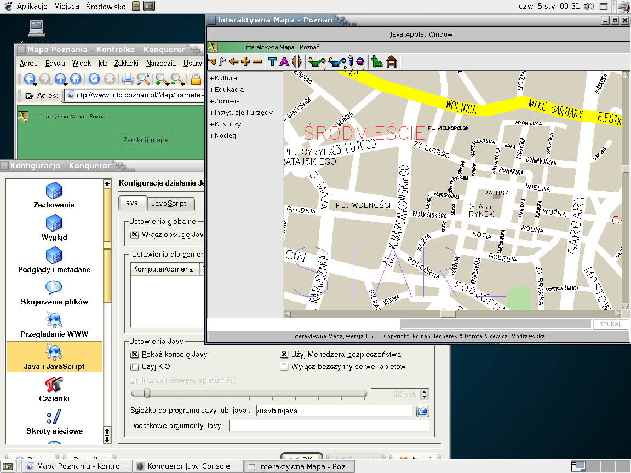Open the Zakładki menu
631x473 pixels.
127,63
